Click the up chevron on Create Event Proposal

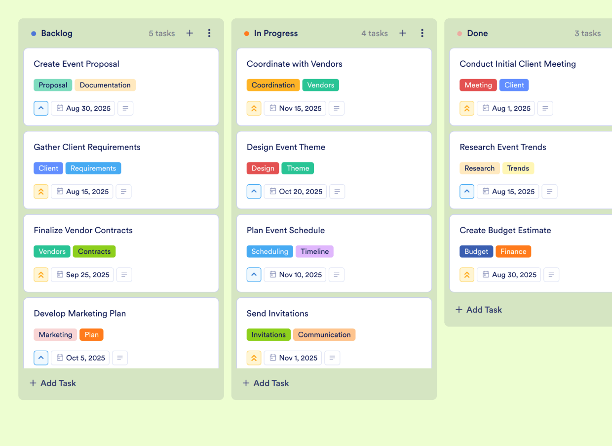click(41, 108)
